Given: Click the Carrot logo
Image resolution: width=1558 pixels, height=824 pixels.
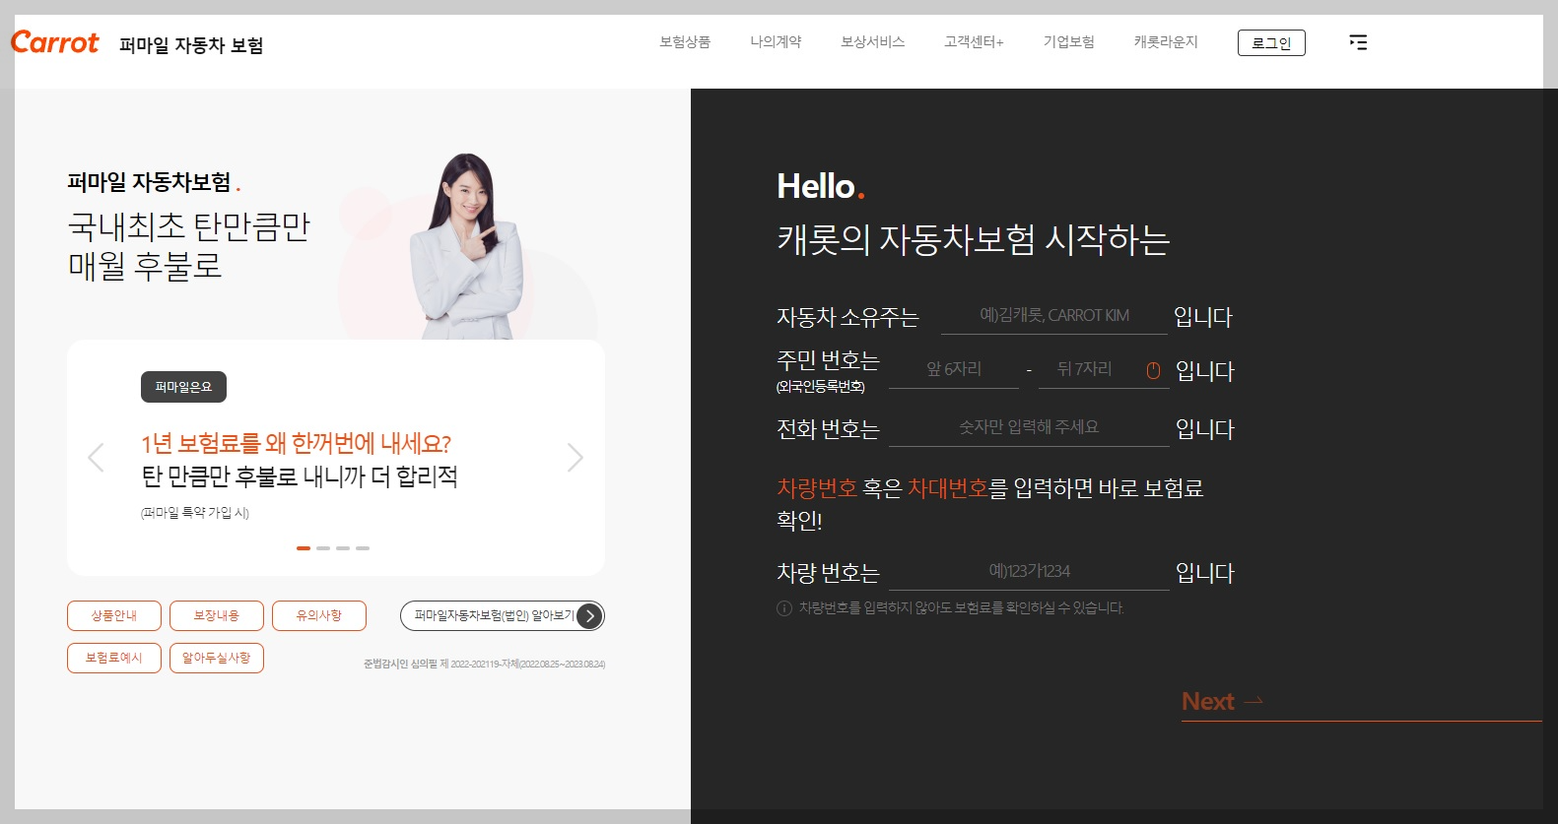Looking at the screenshot, I should click(x=55, y=42).
